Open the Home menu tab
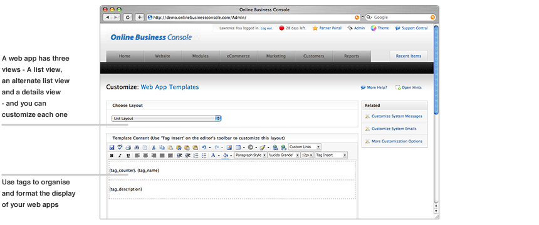The image size is (539, 225). [x=125, y=56]
